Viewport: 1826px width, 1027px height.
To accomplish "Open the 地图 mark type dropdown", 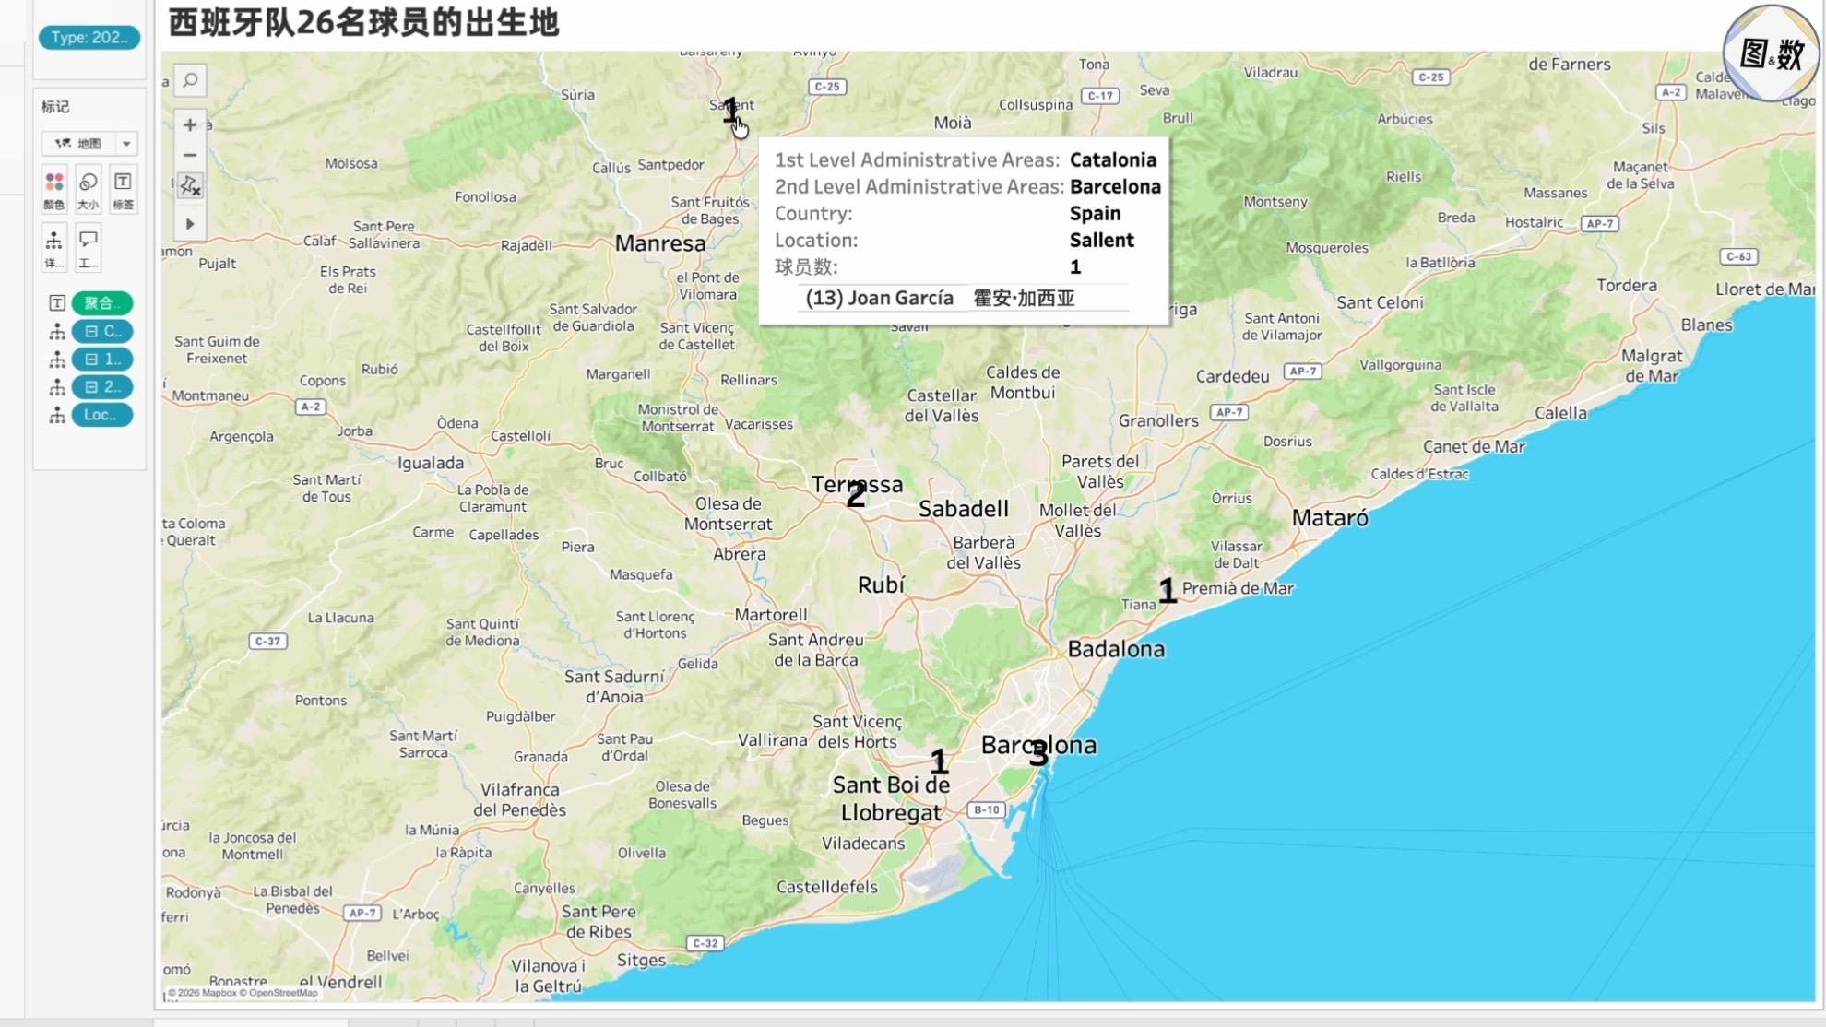I will 89,143.
